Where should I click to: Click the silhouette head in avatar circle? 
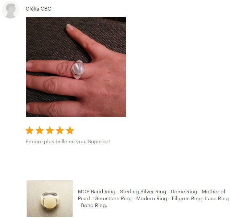11,11
